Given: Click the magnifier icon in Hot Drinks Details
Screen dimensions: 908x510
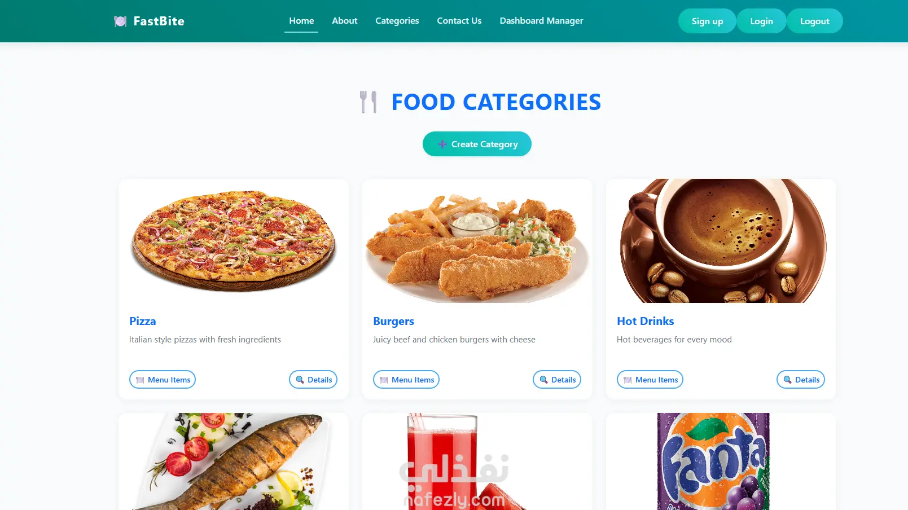Looking at the screenshot, I should 788,380.
